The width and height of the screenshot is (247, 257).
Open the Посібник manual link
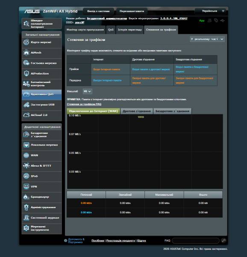98,241
